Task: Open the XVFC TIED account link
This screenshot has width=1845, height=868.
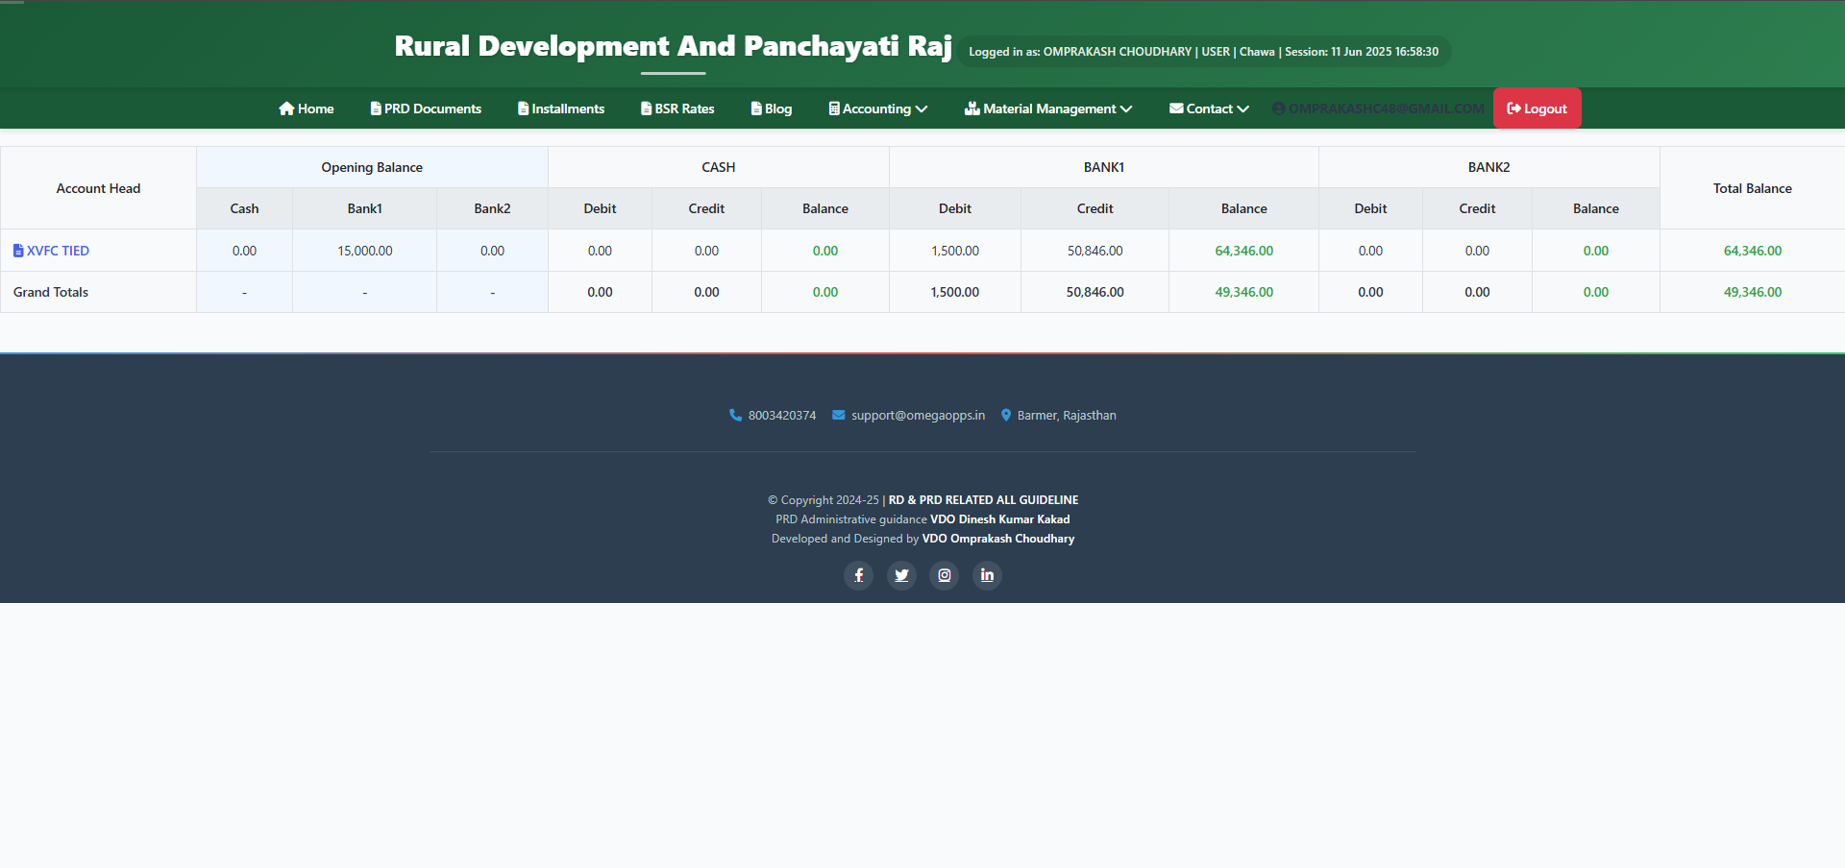Action: (60, 250)
